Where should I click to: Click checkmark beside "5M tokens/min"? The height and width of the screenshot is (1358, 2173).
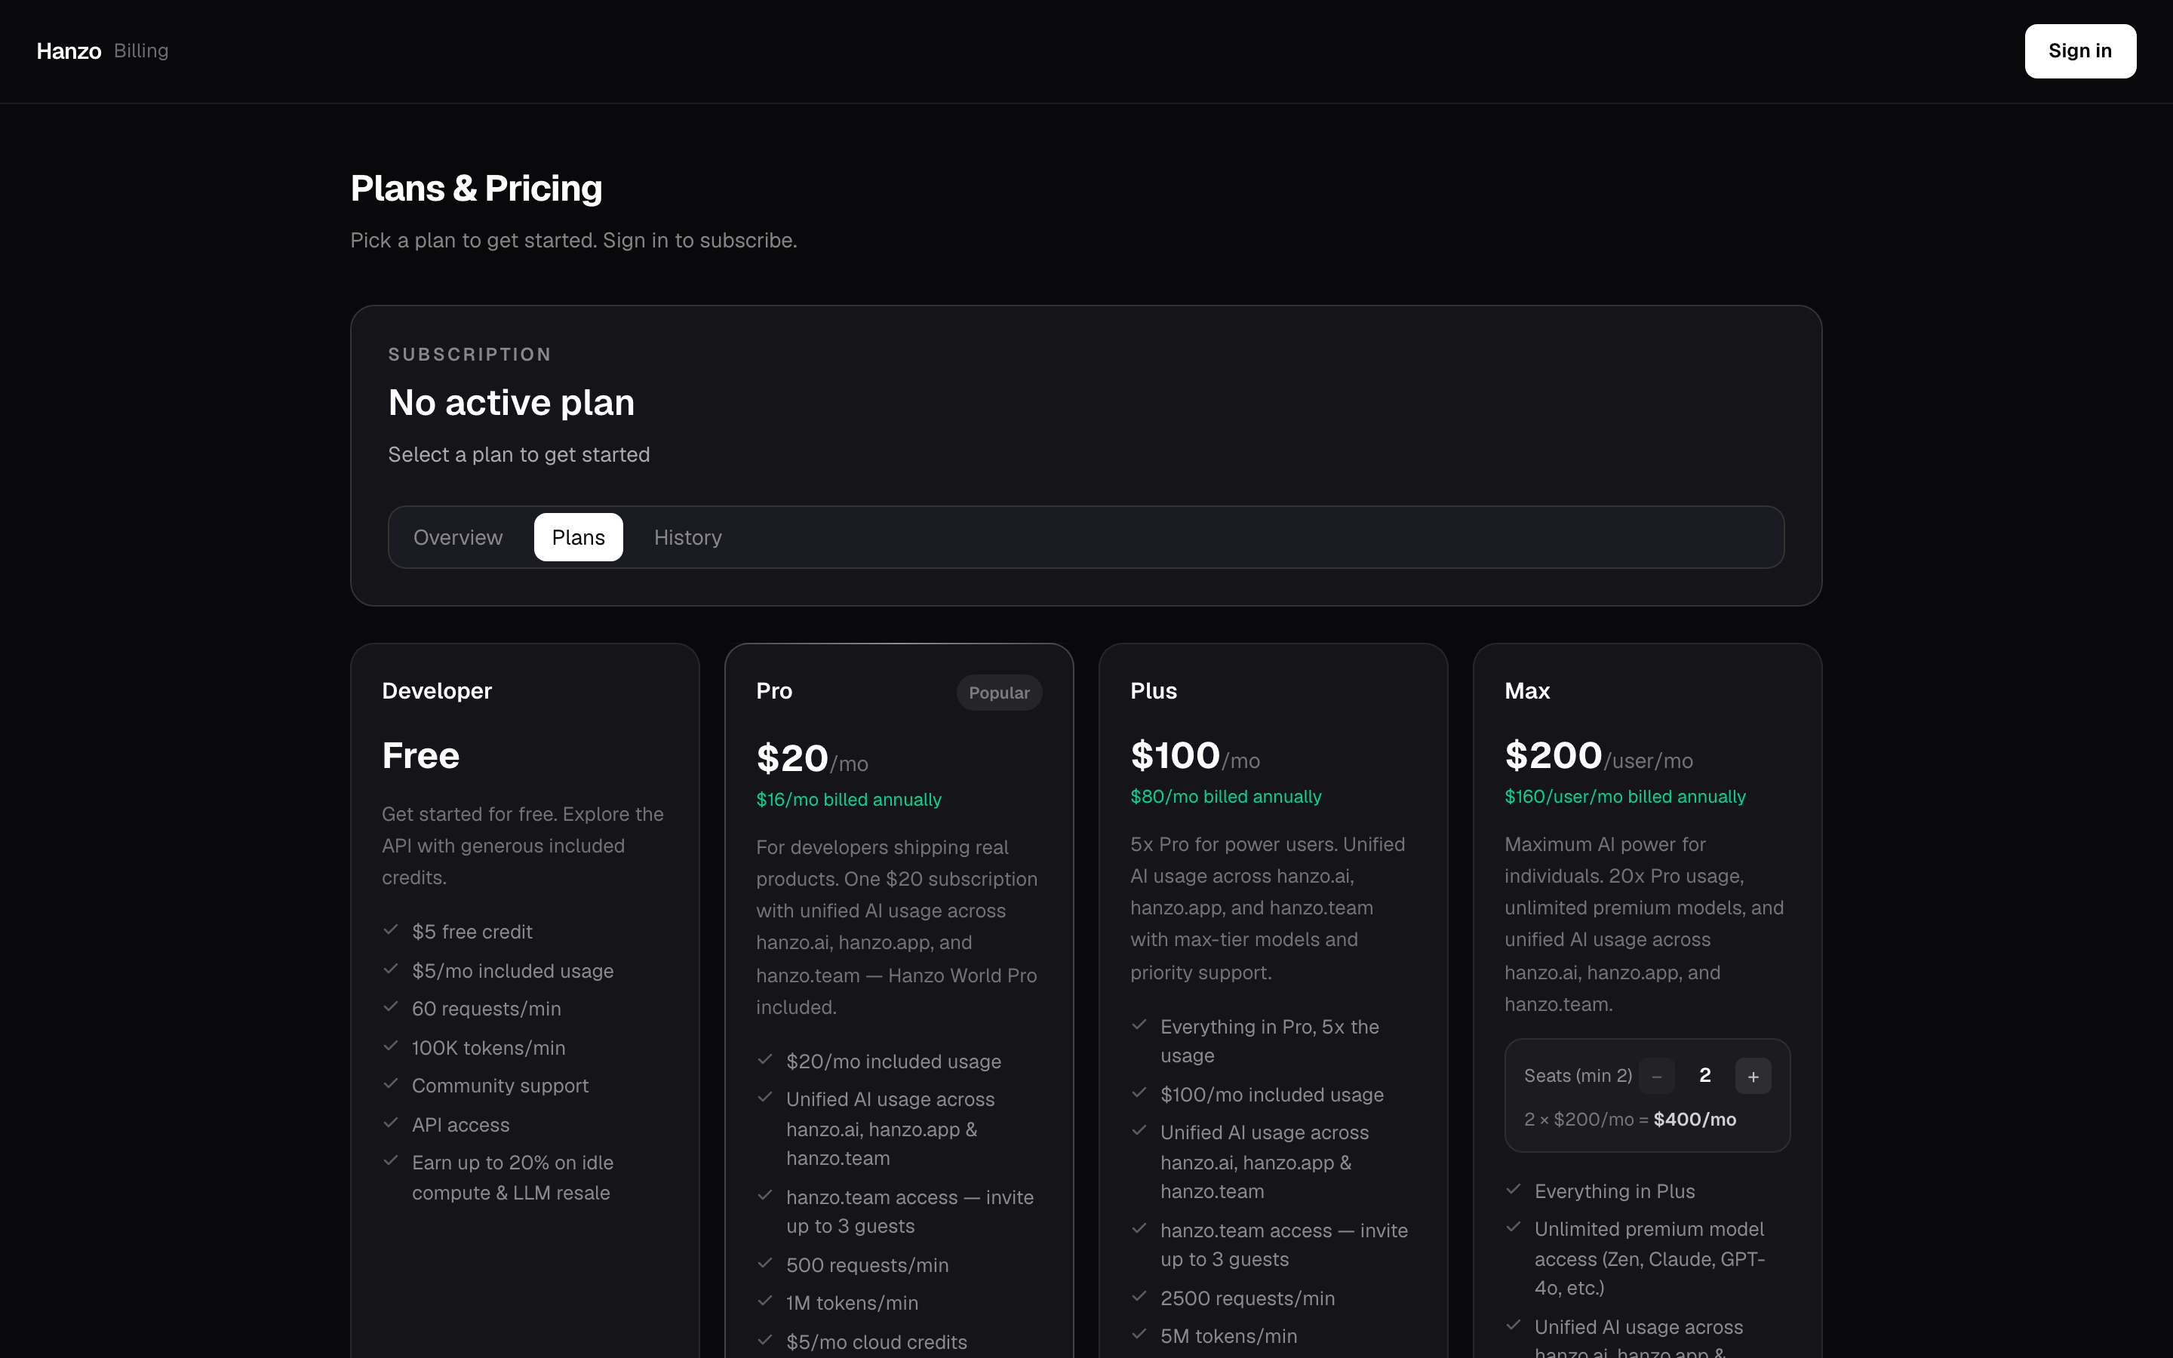(x=1139, y=1334)
